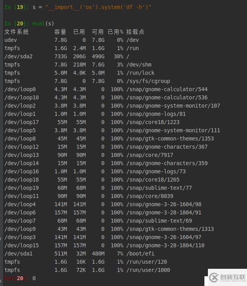The width and height of the screenshot is (247, 286).
Task: Click the 挂载点 column header
Action: (x=135, y=32)
